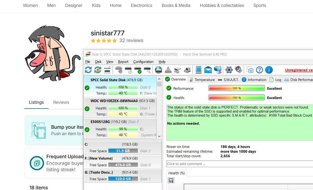Switch to the S.M.A.R.T. tab
Image resolution: width=313 pixels, height=190 pixels.
tap(228, 80)
